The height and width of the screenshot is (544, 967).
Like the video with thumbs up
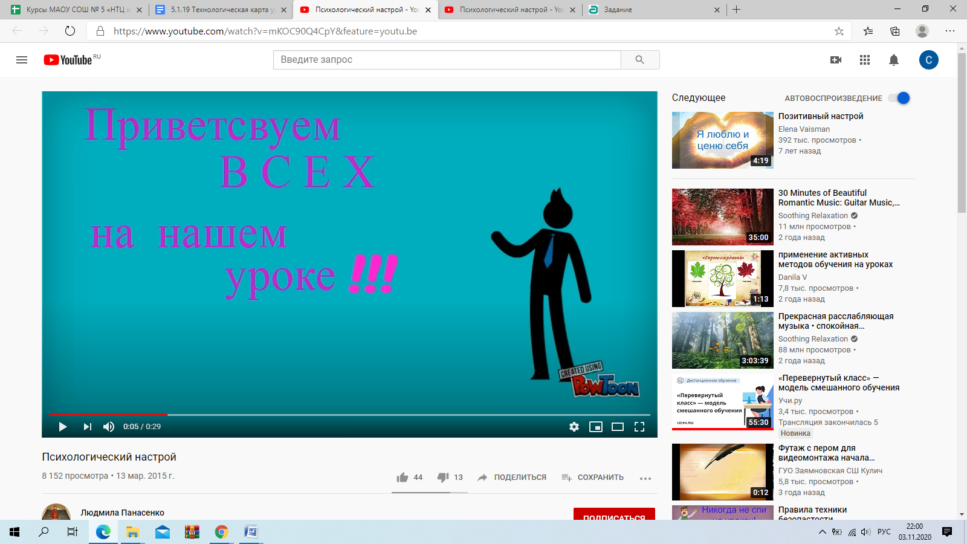[403, 478]
